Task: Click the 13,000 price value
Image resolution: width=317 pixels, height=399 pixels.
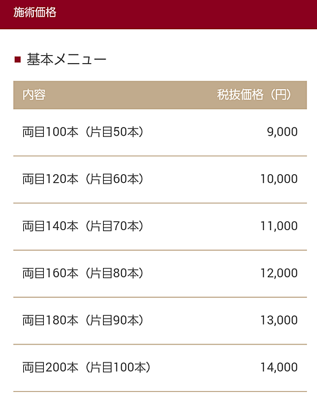Action: [279, 320]
